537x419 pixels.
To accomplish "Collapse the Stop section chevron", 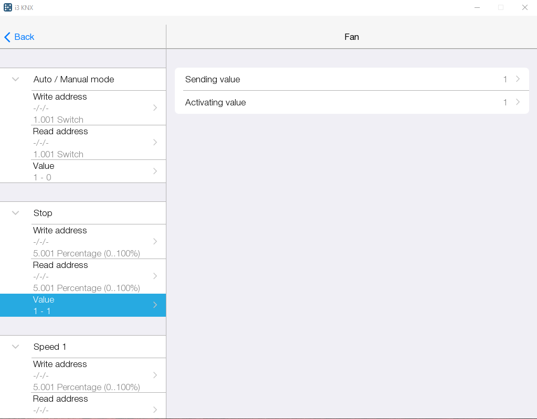I will click(x=16, y=213).
